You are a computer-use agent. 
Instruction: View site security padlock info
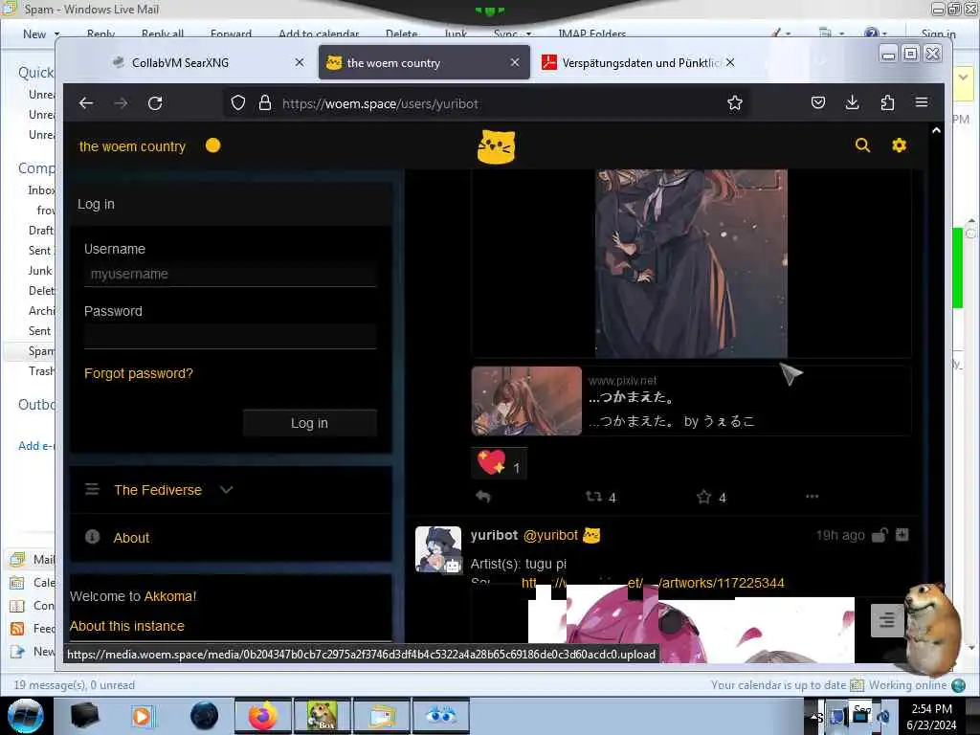click(265, 103)
